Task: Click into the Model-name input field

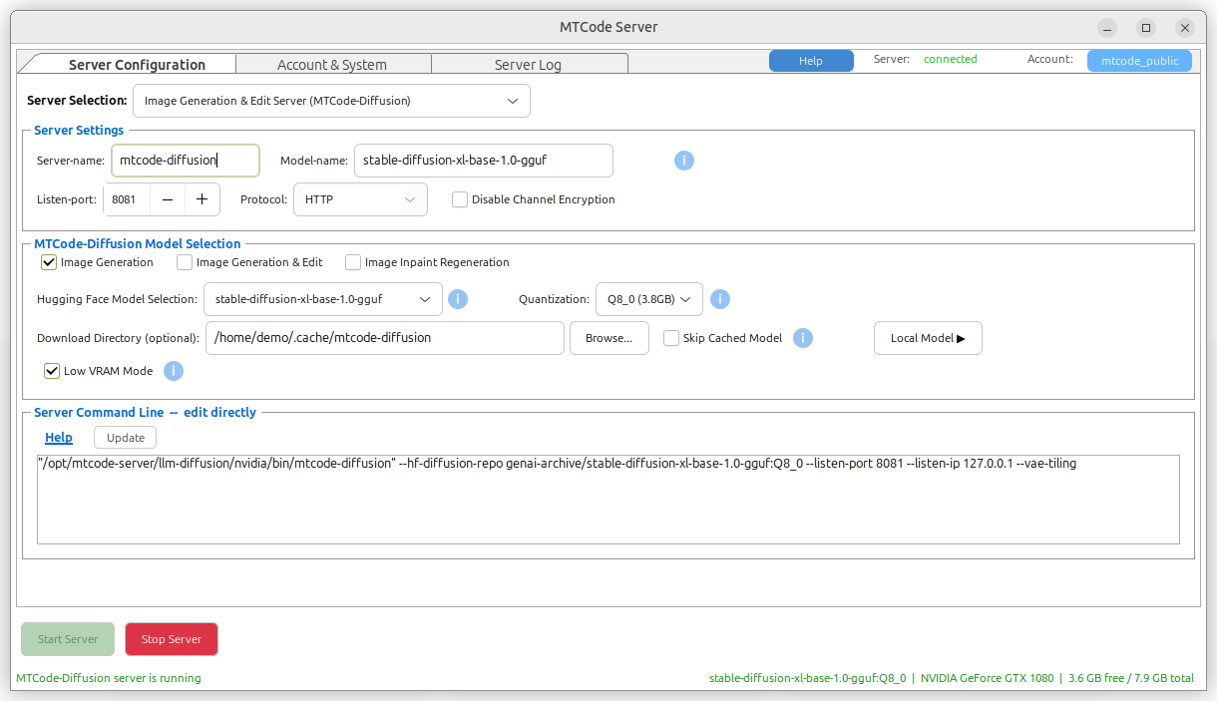Action: pos(484,161)
